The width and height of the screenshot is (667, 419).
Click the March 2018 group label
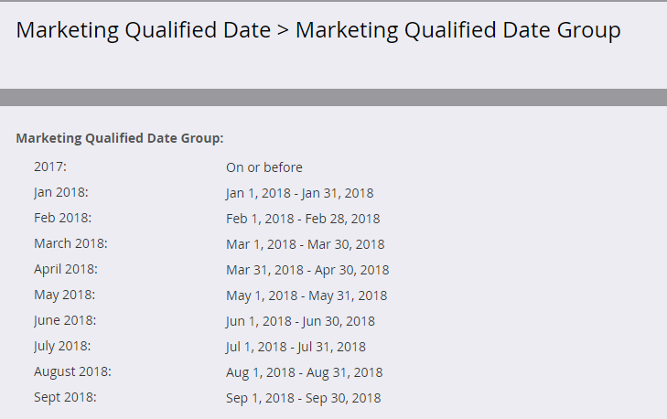70,243
